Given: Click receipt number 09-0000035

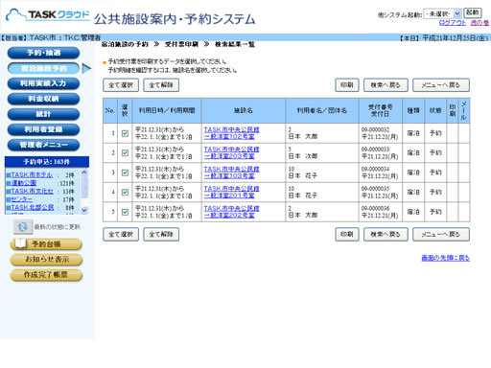Looking at the screenshot, I should pos(375,189).
